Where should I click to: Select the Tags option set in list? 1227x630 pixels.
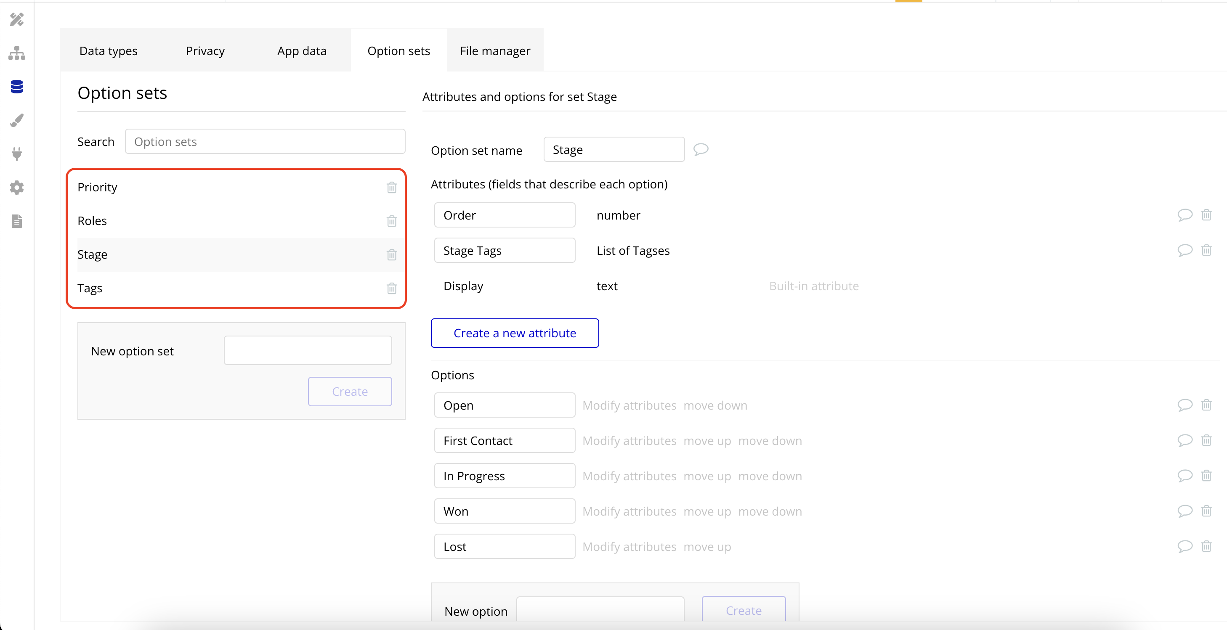pyautogui.click(x=90, y=288)
